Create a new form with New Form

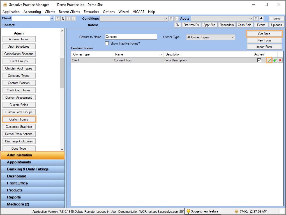(x=264, y=40)
